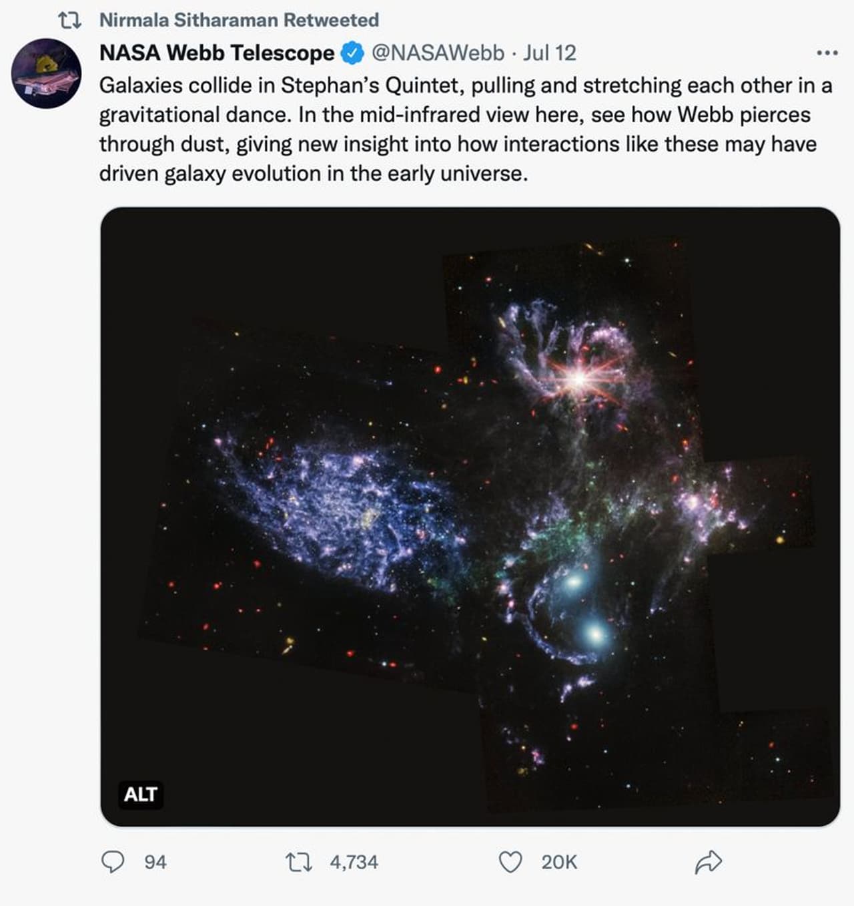
Task: Open the three-dot more options menu
Action: pos(827,53)
